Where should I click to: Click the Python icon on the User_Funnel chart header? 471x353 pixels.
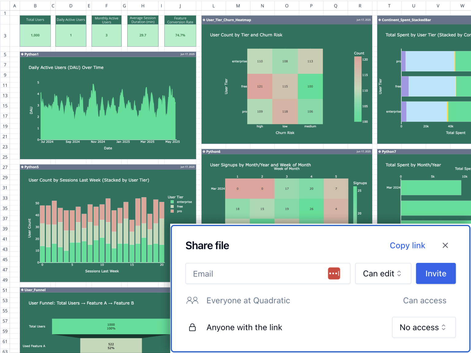tap(22, 290)
